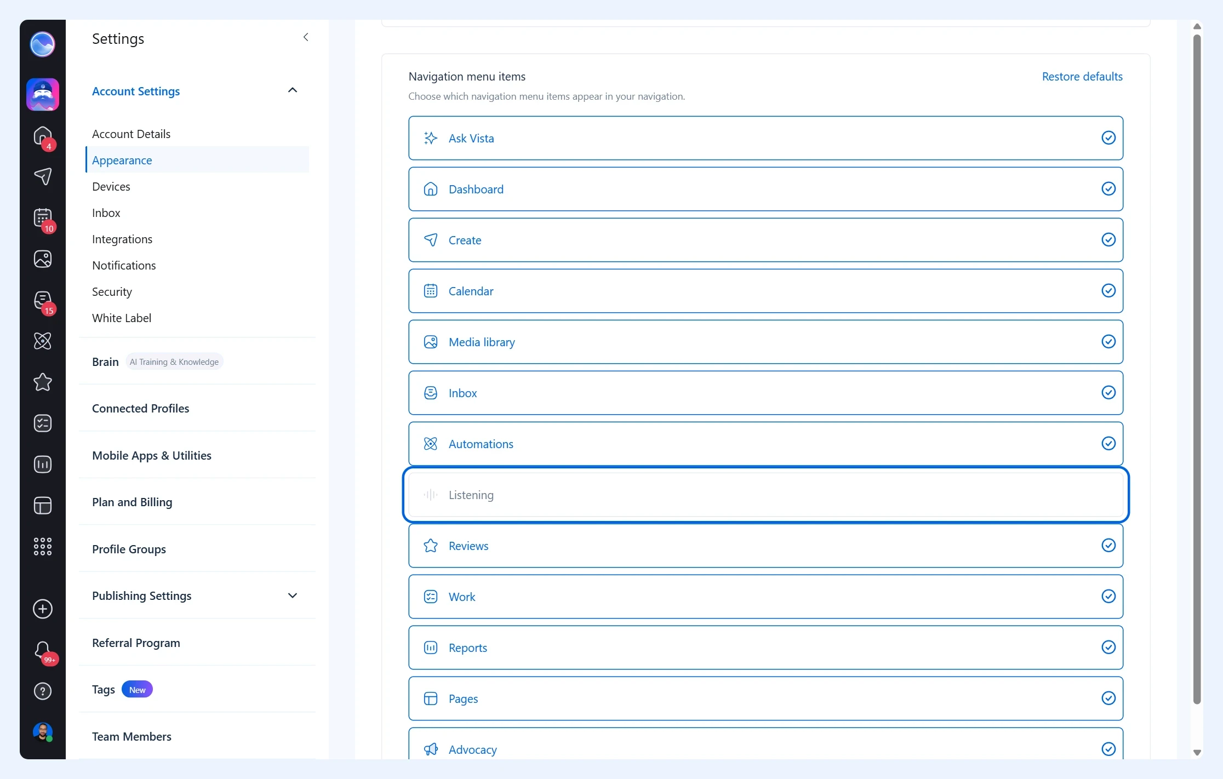Uncheck the Automations navigation item
The height and width of the screenshot is (779, 1223).
[1108, 443]
